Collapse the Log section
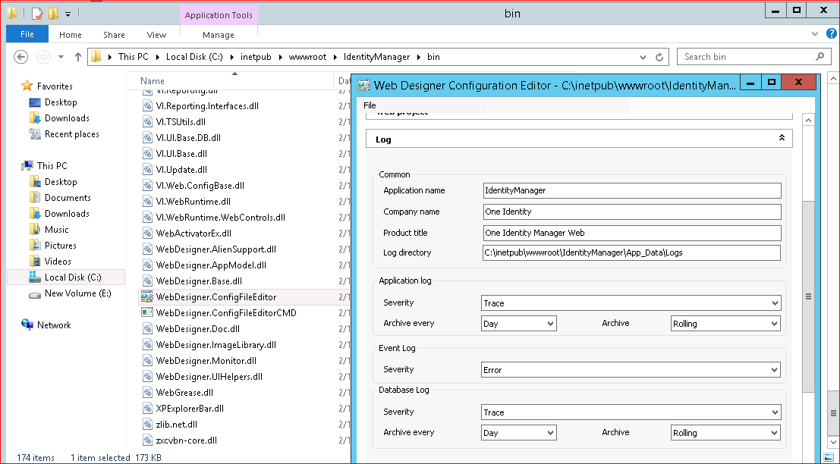This screenshot has width=840, height=464. 782,138
